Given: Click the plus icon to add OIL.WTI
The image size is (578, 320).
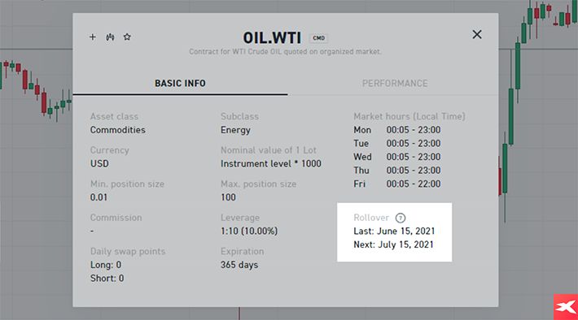Looking at the screenshot, I should [x=93, y=37].
